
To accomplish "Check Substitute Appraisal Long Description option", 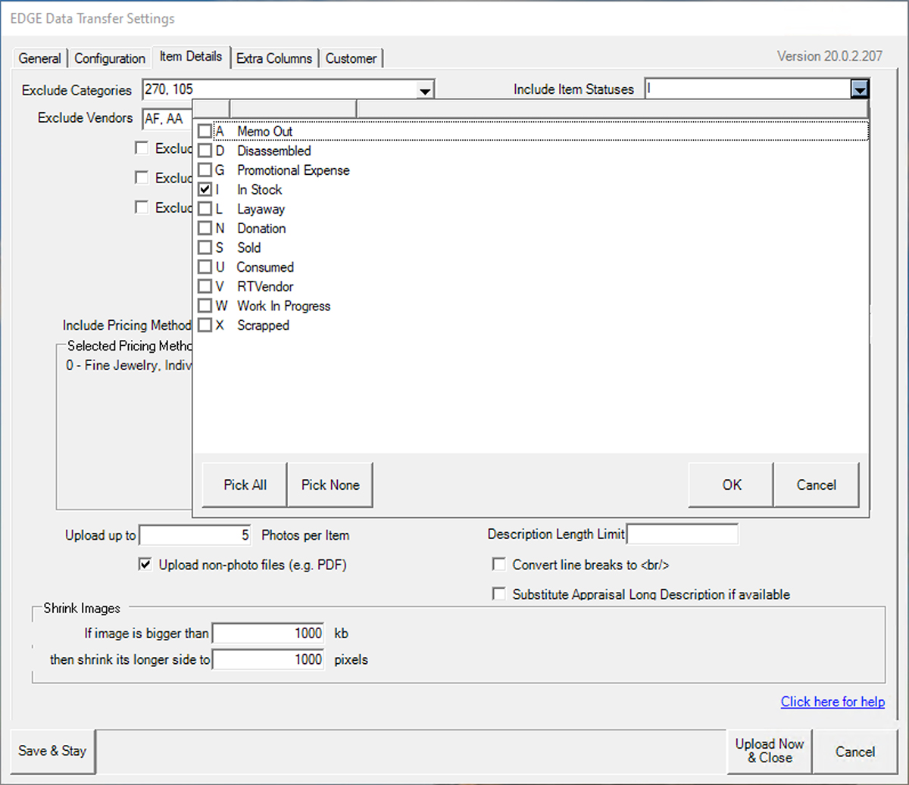I will pos(499,594).
